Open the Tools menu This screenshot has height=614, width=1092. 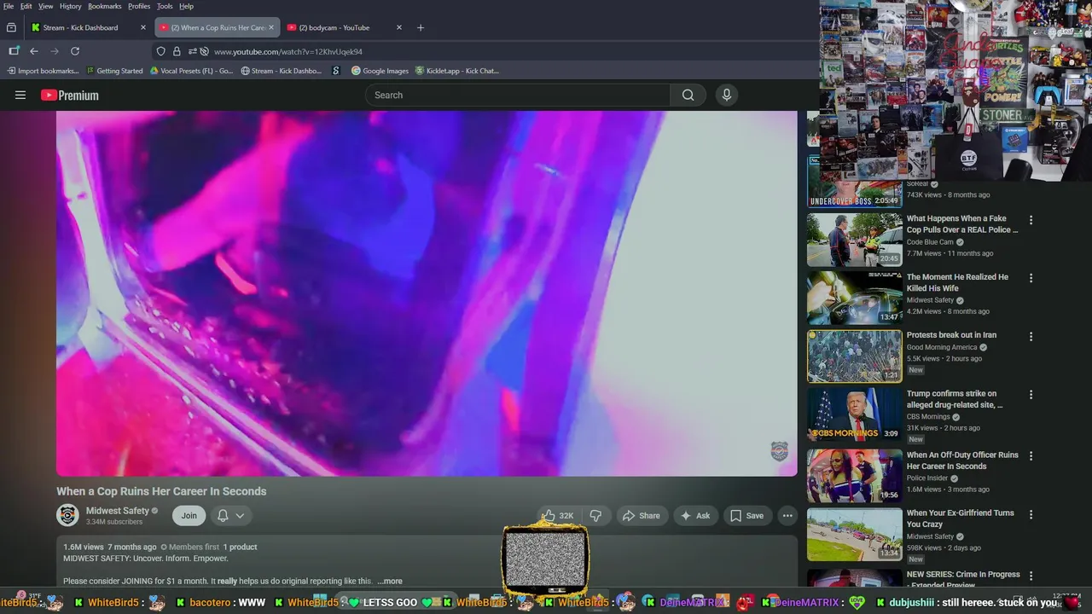point(165,6)
